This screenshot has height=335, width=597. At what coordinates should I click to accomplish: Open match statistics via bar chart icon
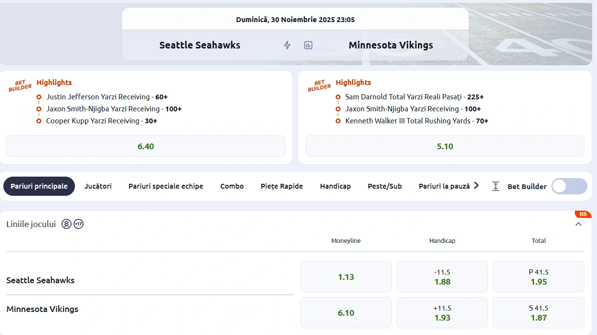pos(308,45)
